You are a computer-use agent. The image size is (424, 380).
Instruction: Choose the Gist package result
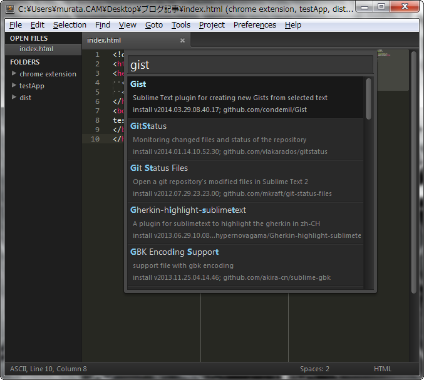(x=246, y=97)
